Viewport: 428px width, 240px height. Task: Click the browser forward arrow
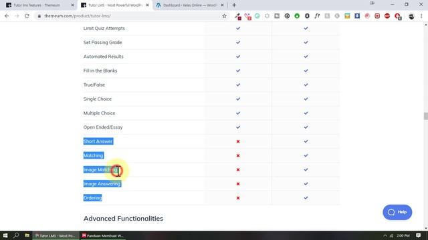17,16
